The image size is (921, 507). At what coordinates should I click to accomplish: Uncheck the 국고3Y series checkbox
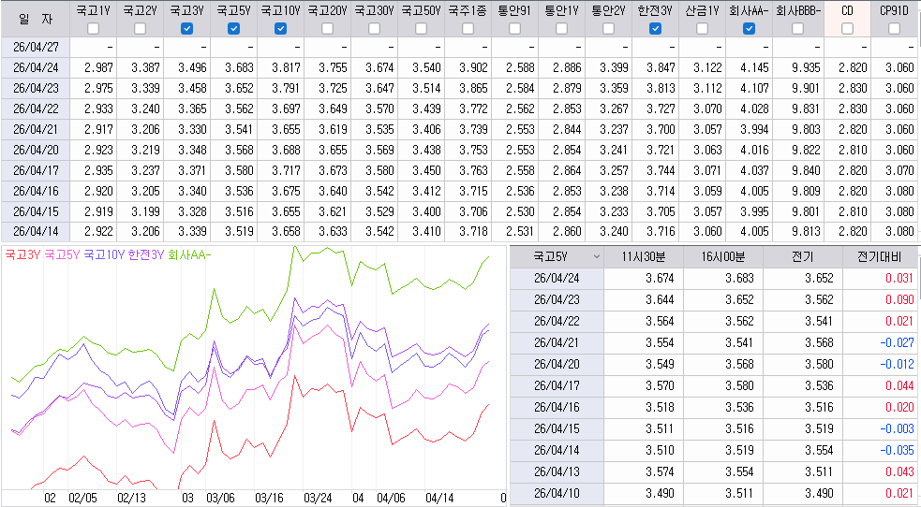[x=186, y=29]
